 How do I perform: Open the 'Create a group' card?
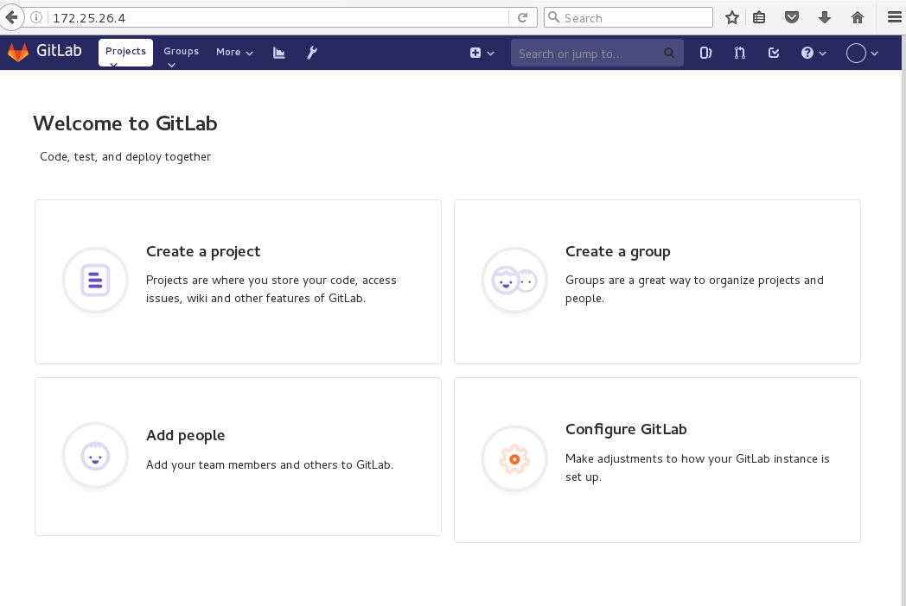tap(658, 281)
